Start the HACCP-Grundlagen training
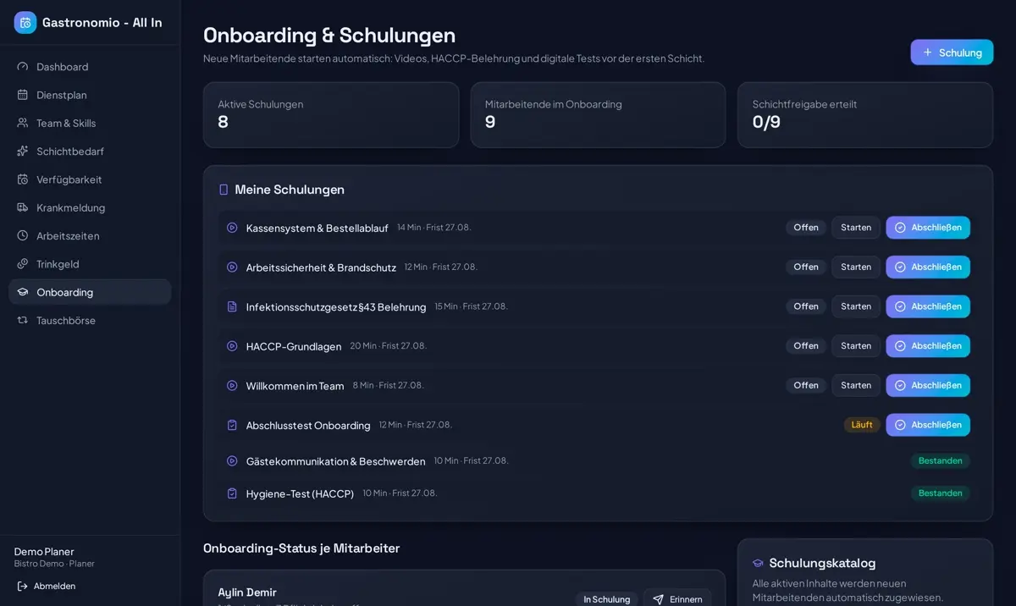The width and height of the screenshot is (1016, 606). click(x=856, y=346)
